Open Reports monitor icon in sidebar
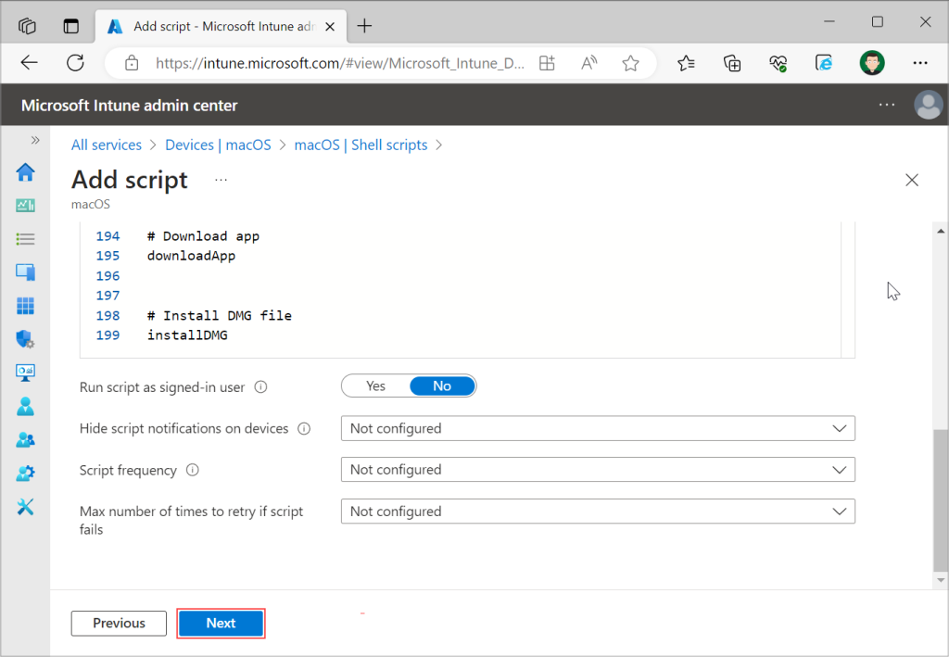Screen dimensions: 949x657 click(x=25, y=373)
